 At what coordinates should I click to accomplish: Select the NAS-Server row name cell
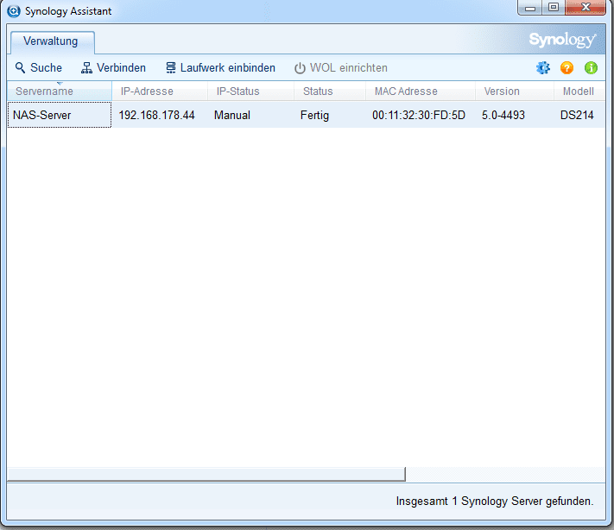coord(59,115)
